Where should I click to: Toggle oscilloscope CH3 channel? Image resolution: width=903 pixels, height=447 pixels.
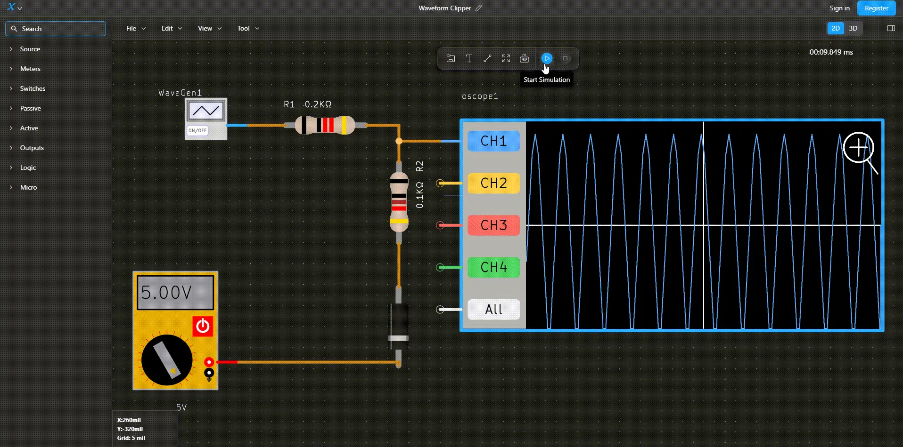493,225
